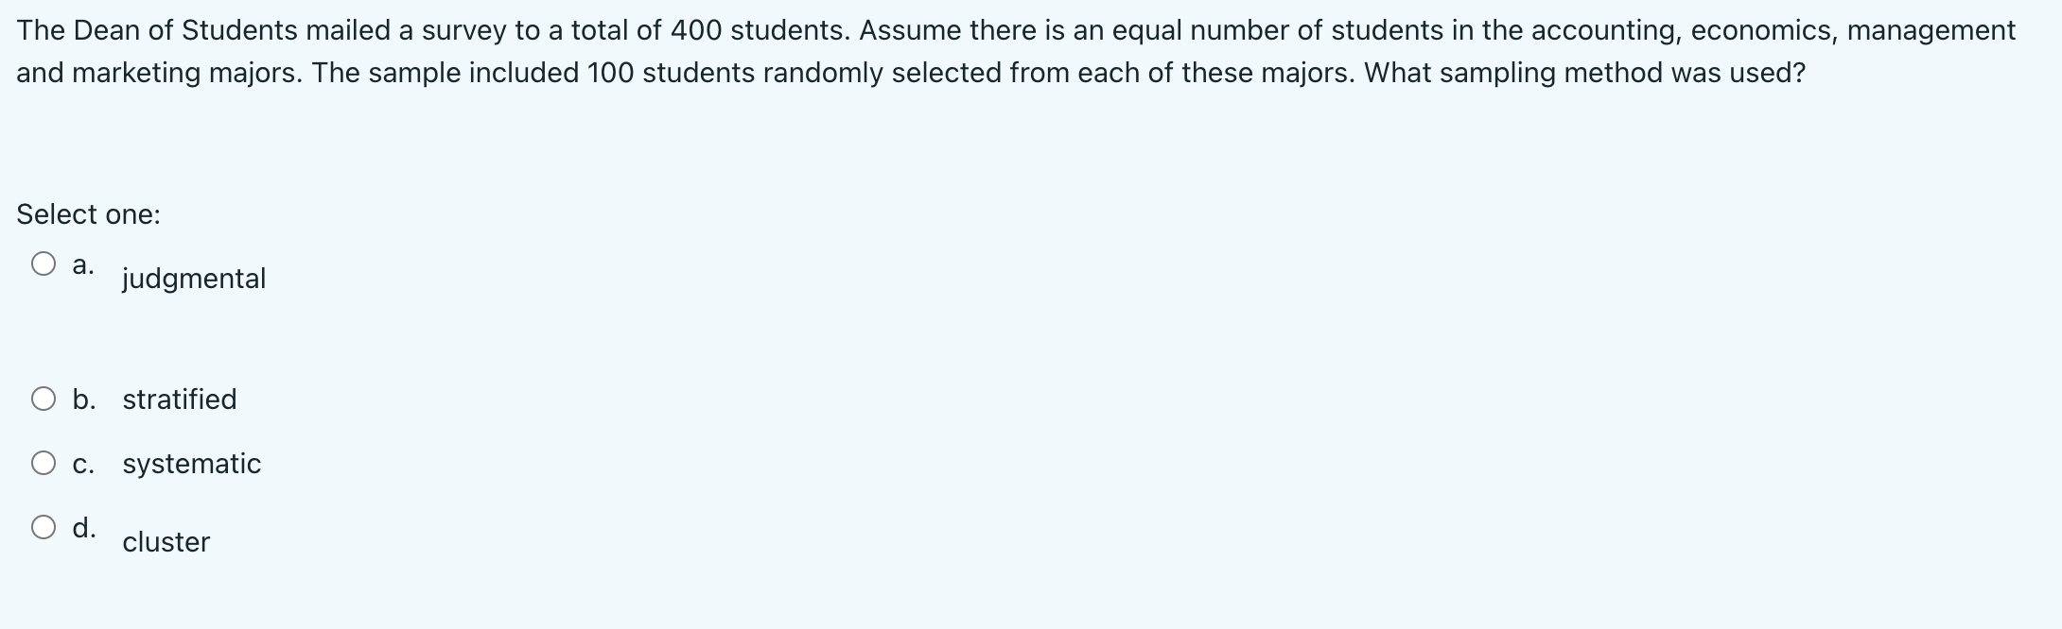The width and height of the screenshot is (2062, 629).
Task: Click the letter b. next to stratified
Action: click(x=84, y=399)
